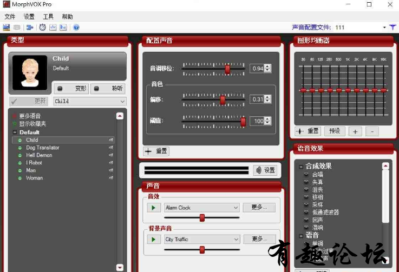
Task: Open the 声音配置文件 profile dropdown arrow
Action: pos(384,28)
